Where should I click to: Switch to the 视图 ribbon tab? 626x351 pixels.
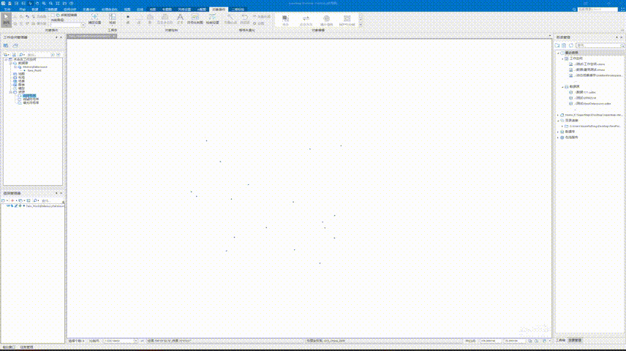click(127, 10)
